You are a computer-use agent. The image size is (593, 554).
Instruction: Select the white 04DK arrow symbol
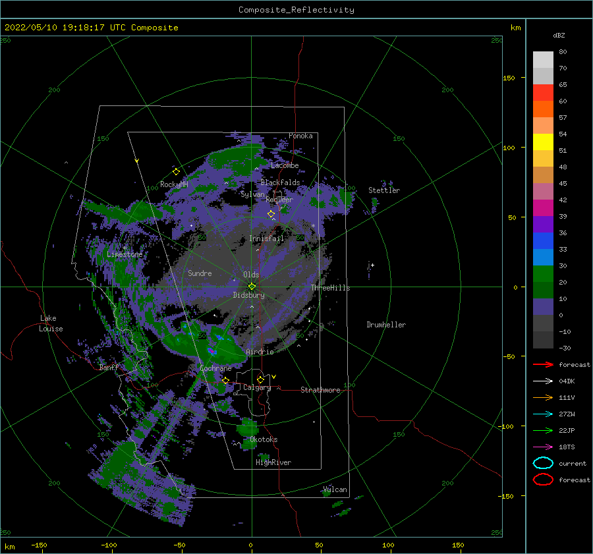[543, 381]
